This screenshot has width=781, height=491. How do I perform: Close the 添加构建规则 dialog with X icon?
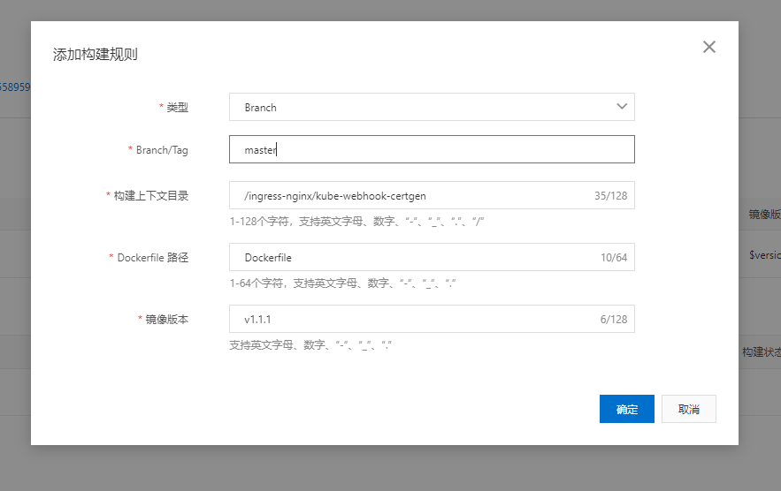708,47
